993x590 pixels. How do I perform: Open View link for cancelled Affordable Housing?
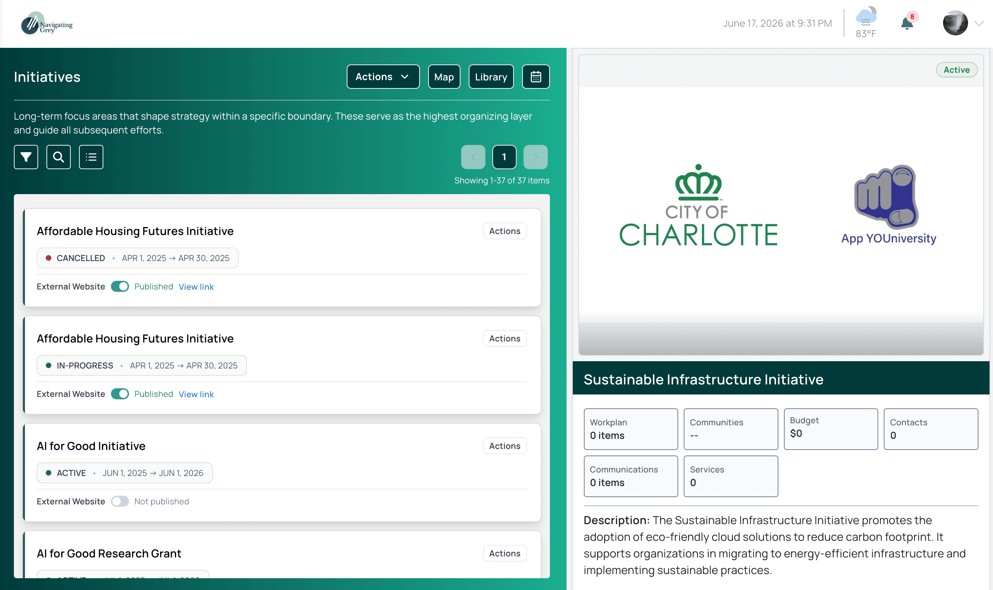click(x=196, y=287)
